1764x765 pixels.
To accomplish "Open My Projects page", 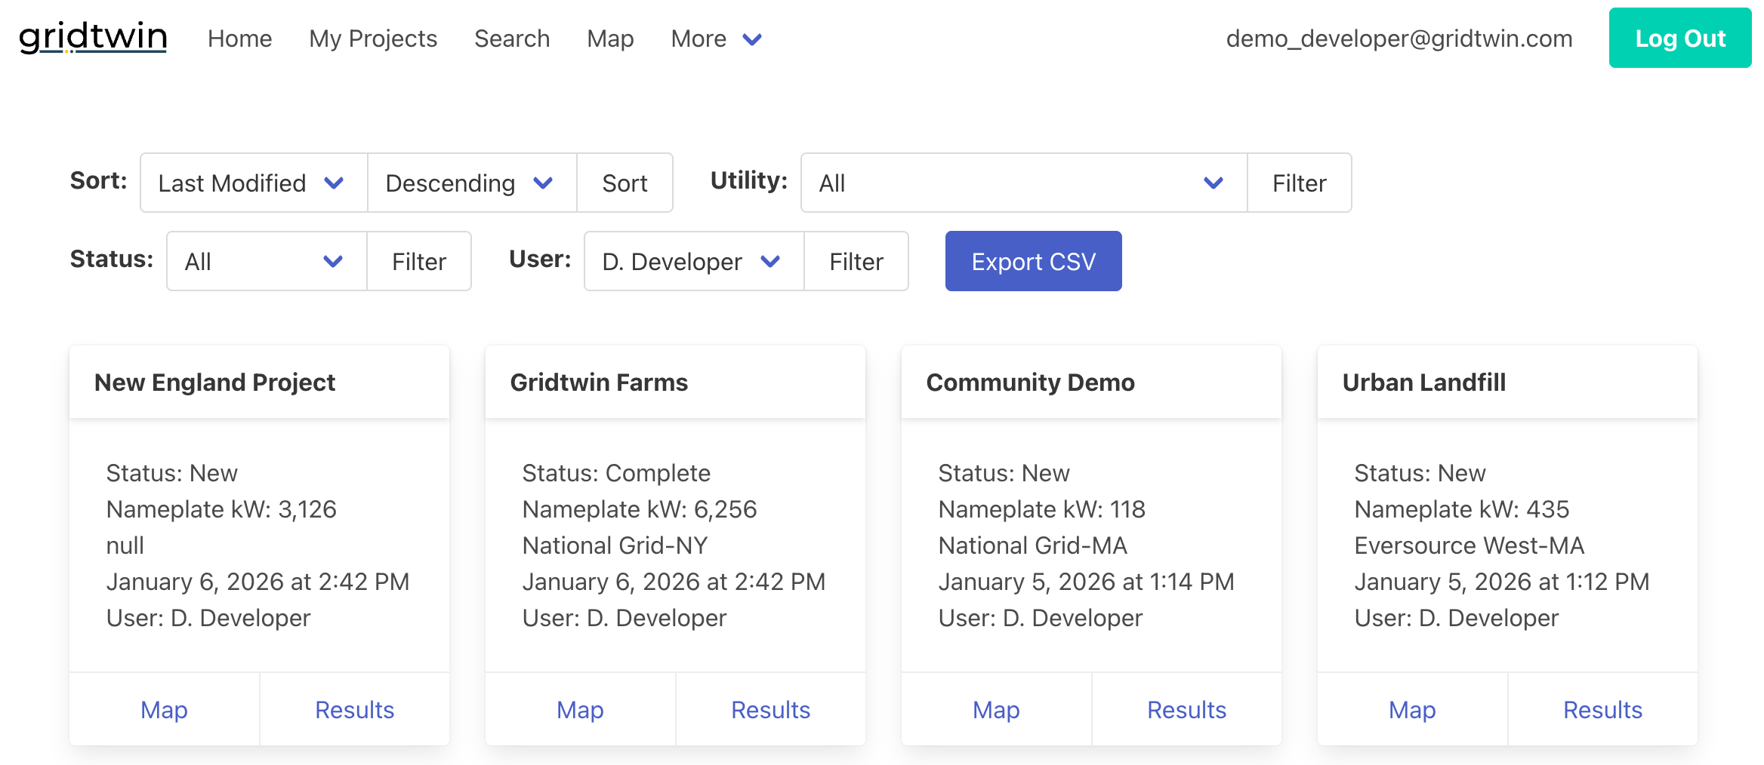I will 373,38.
